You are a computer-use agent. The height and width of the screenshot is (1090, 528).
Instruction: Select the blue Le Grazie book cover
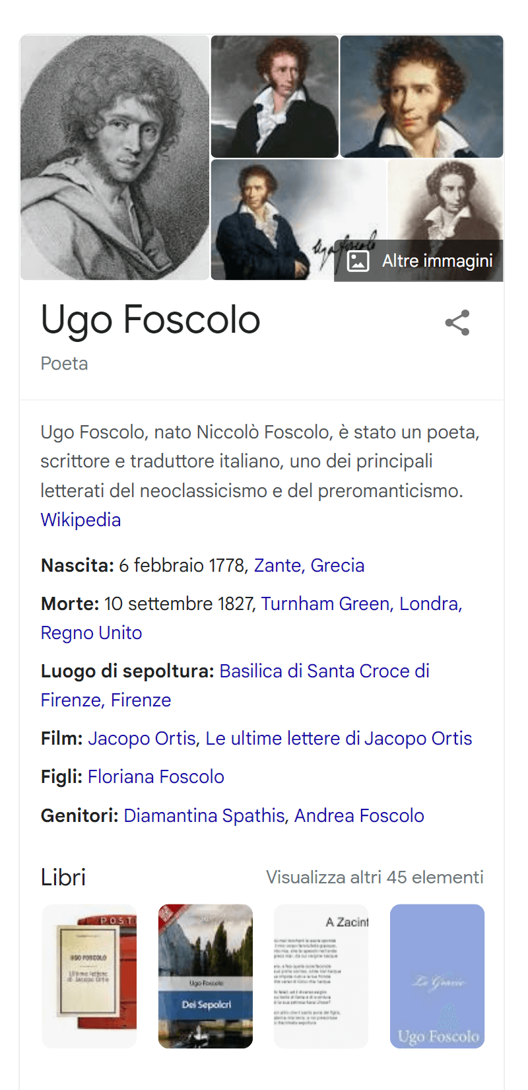click(x=438, y=976)
